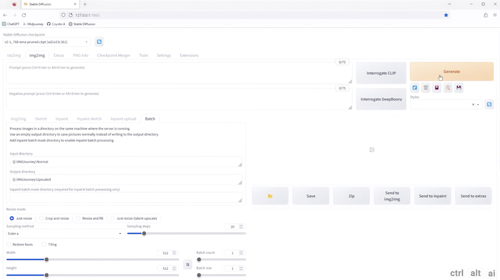The height and width of the screenshot is (280, 500).
Task: Open browser hamburger menu
Action: [495, 15]
